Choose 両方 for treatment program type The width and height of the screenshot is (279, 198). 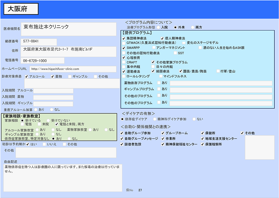tap(193, 28)
